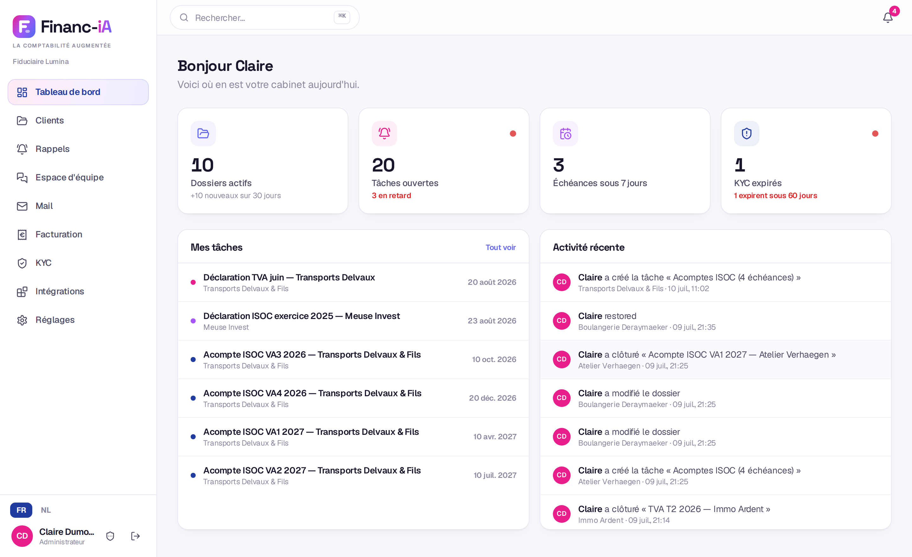
Task: Click the Financ-iA logo icon
Action: pyautogui.click(x=24, y=27)
